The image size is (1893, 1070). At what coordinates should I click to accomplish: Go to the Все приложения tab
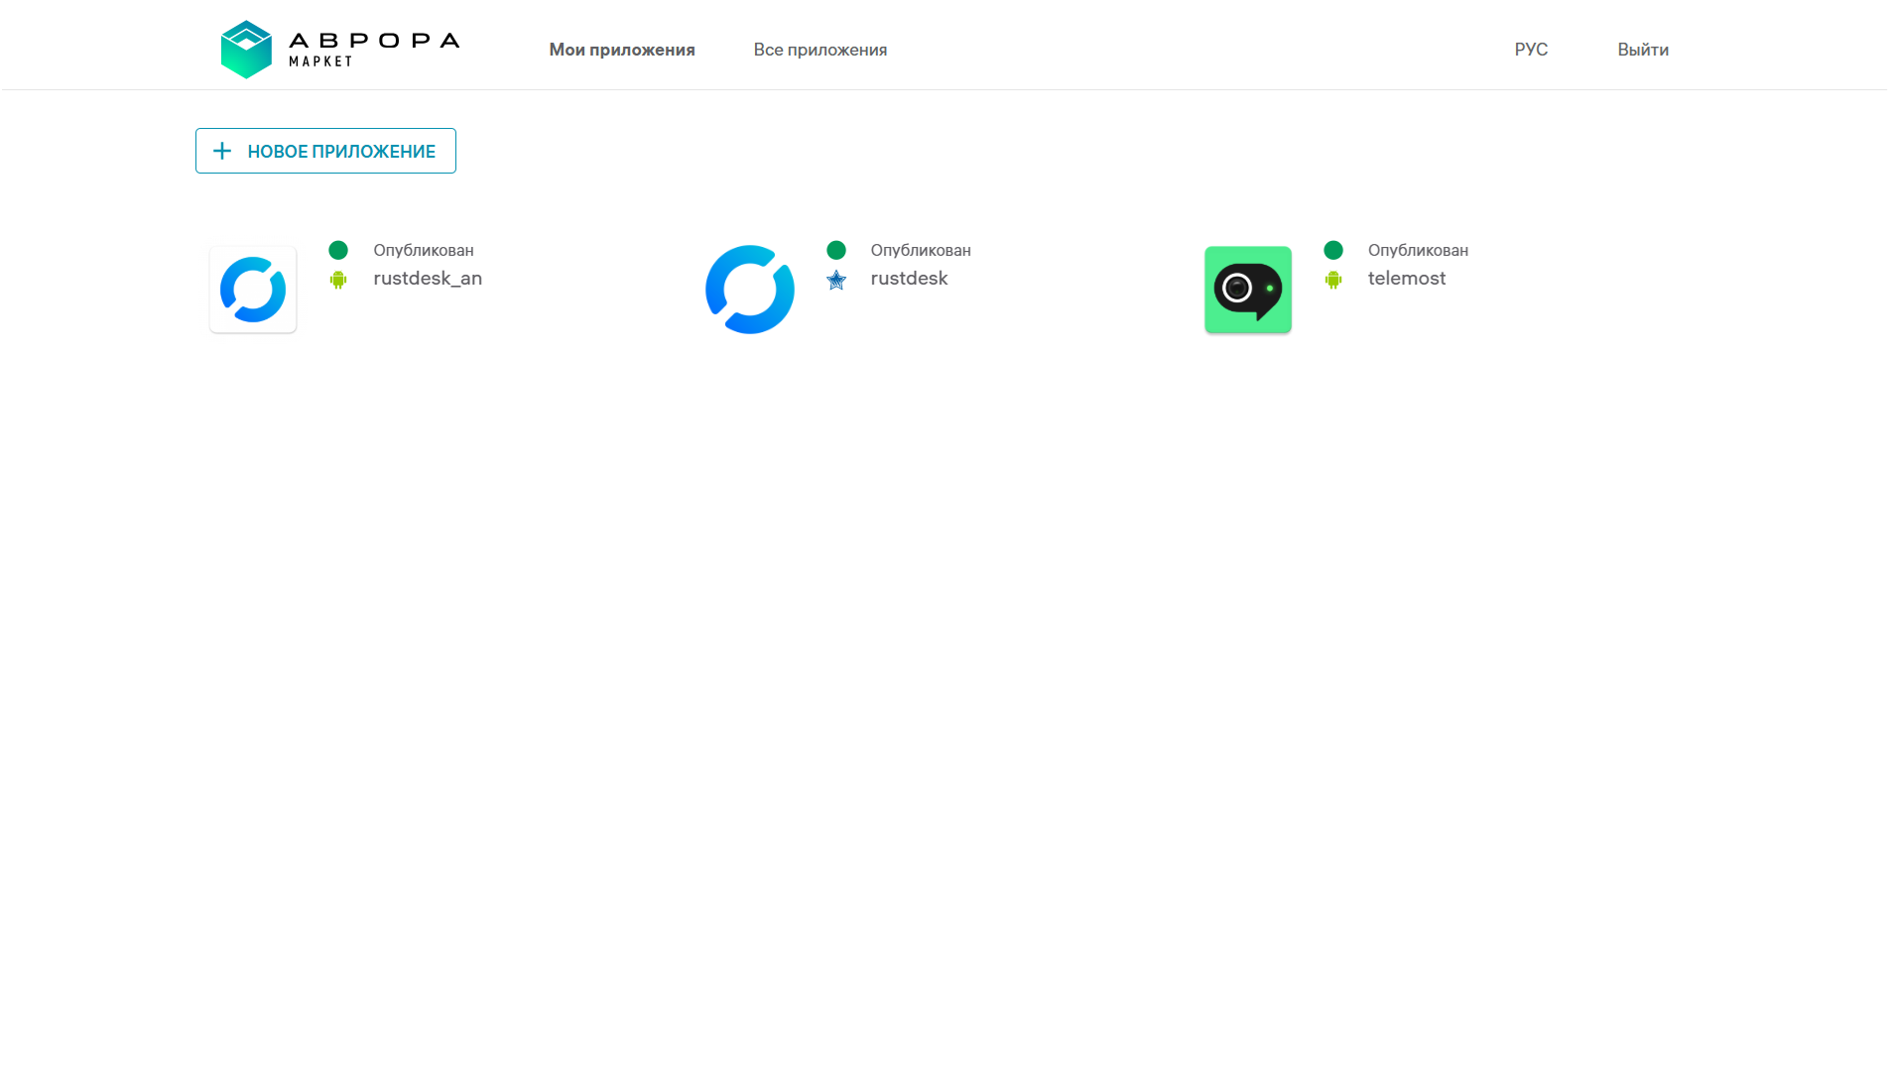point(820,50)
